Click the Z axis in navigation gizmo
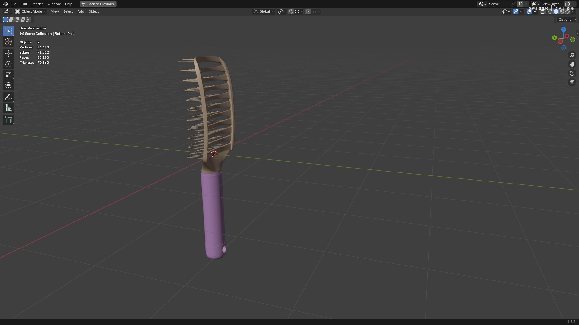 [x=564, y=29]
